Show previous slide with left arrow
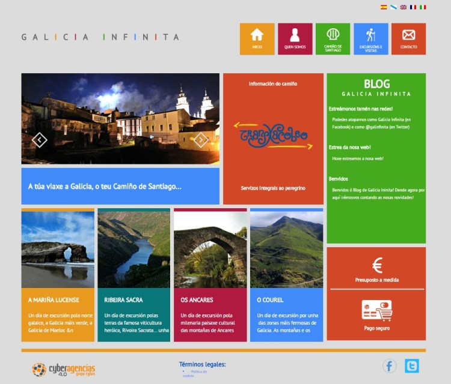This screenshot has width=451, height=384. [40, 140]
